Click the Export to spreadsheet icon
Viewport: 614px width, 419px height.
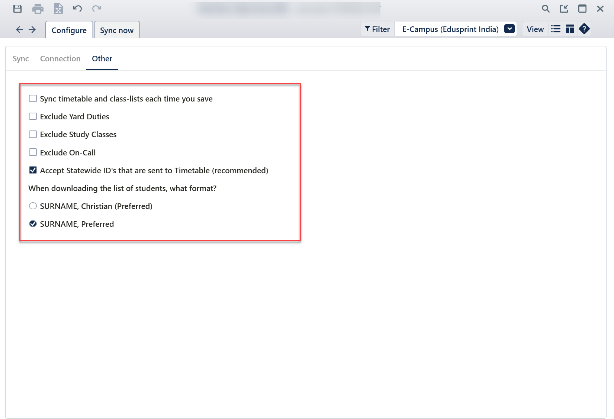[58, 9]
